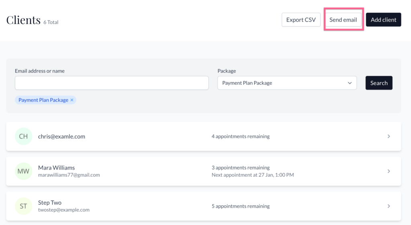The width and height of the screenshot is (411, 225).
Task: Click the MW avatar icon
Action: [x=23, y=171]
